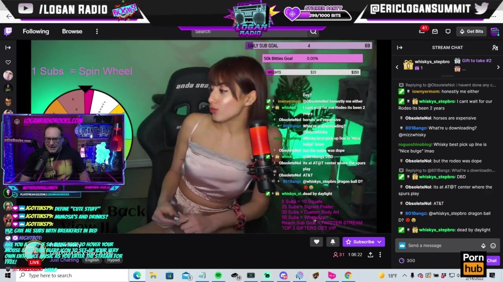Go to the Following tab
This screenshot has height=282, width=503.
pyautogui.click(x=36, y=31)
